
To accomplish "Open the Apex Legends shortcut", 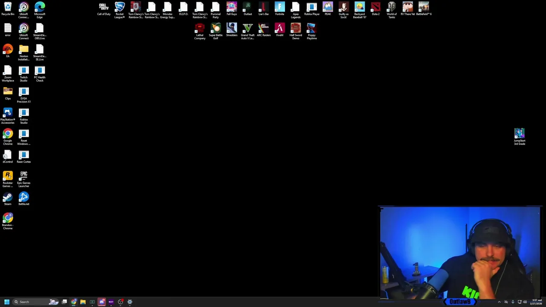I will [296, 10].
